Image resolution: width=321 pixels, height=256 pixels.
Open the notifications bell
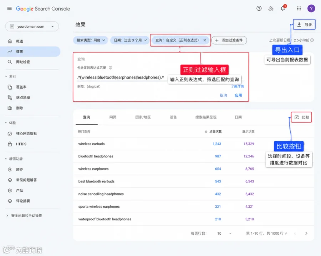[283, 9]
